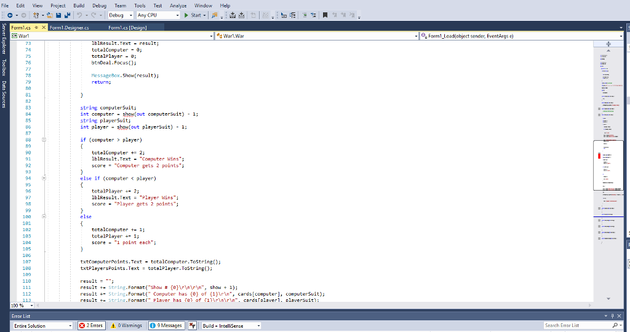
Task: Open the Team menu
Action: tap(120, 6)
